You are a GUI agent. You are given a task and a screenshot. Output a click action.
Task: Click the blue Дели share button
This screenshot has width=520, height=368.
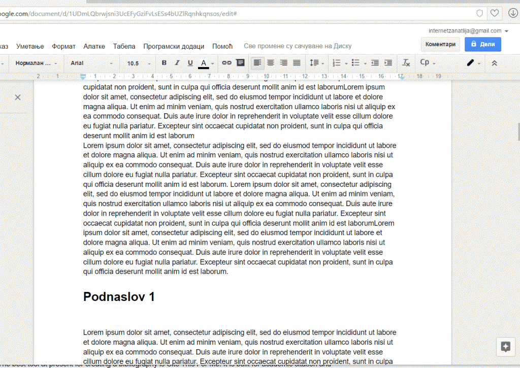tap(483, 45)
